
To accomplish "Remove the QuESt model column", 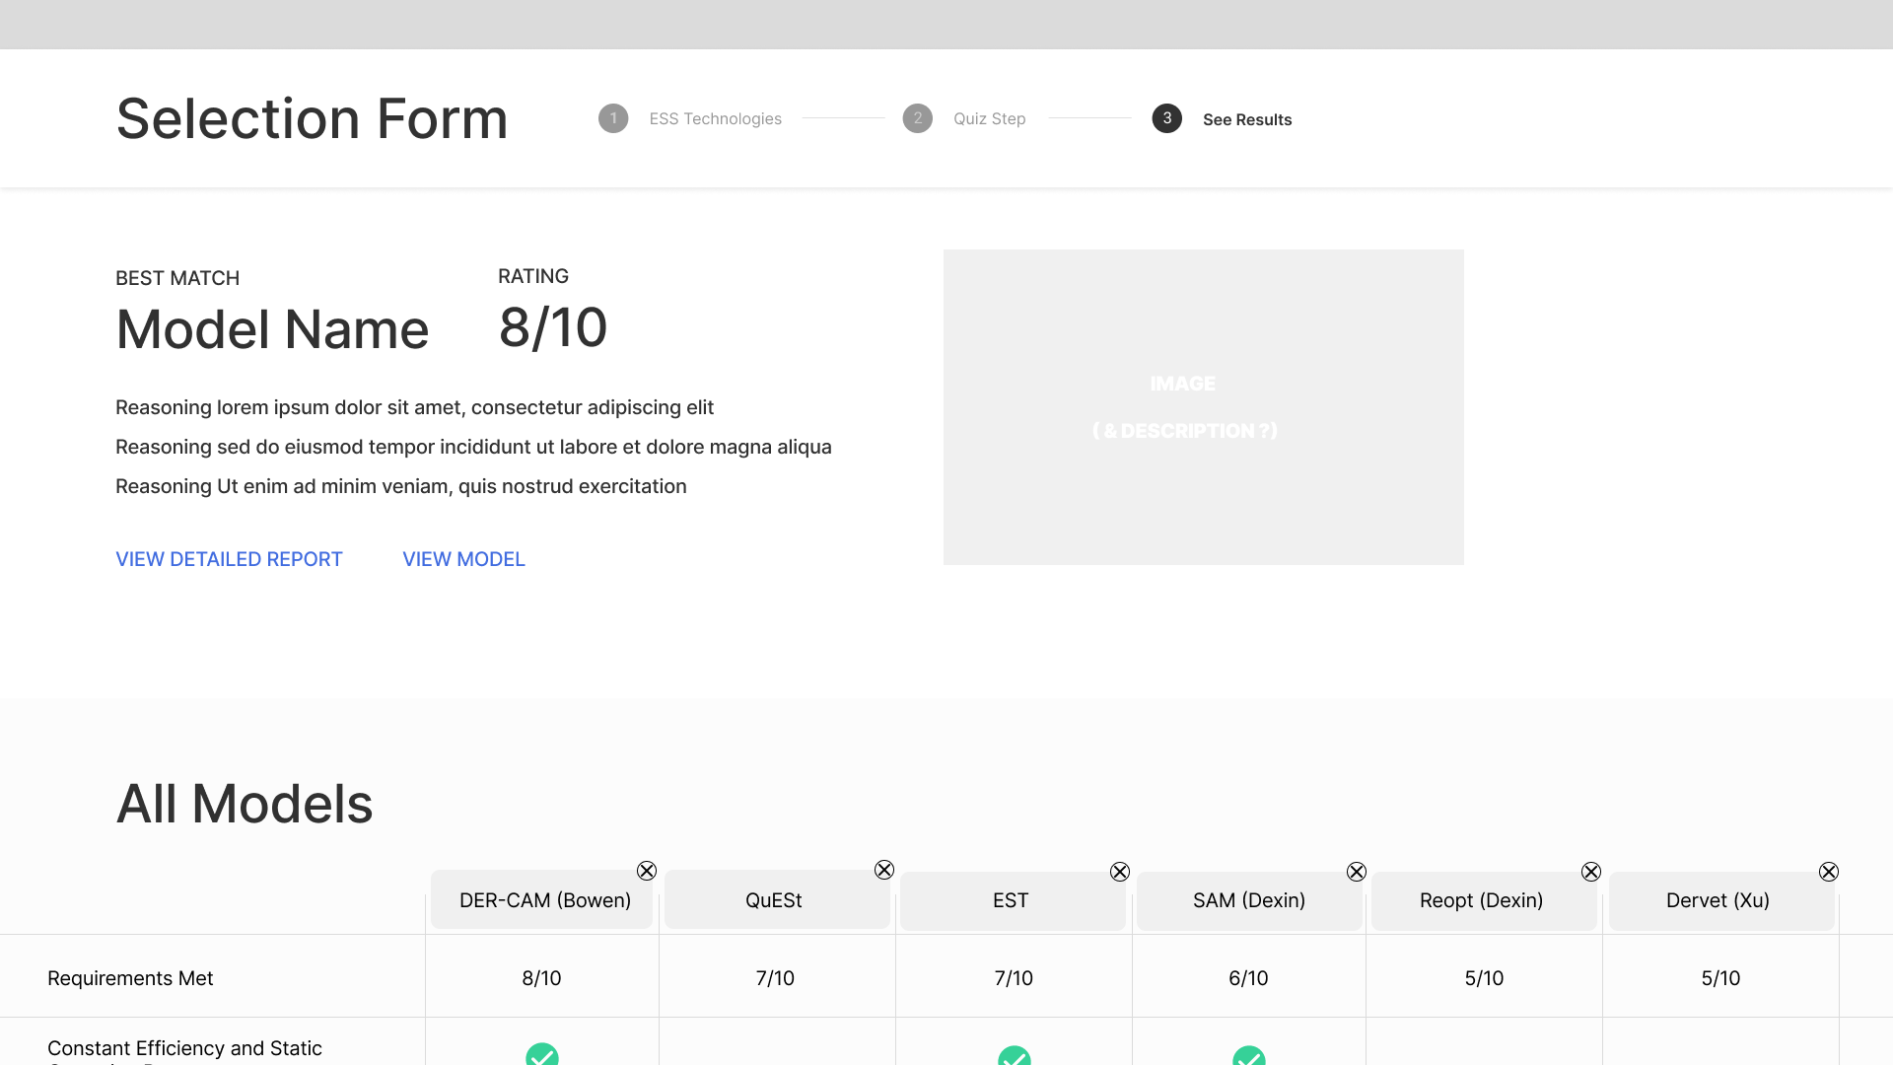I will coord(884,870).
